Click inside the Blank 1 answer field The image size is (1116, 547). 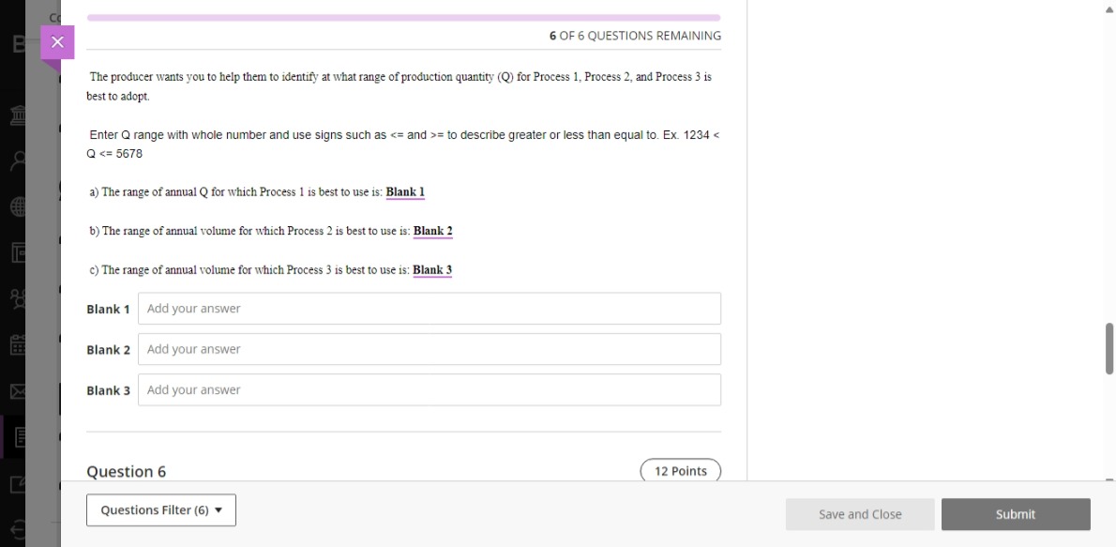429,308
